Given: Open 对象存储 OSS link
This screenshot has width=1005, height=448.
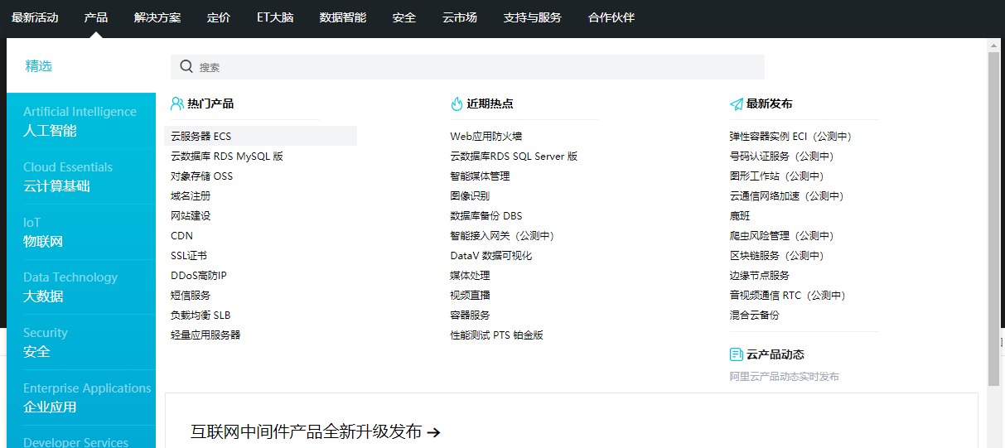Looking at the screenshot, I should [x=202, y=176].
